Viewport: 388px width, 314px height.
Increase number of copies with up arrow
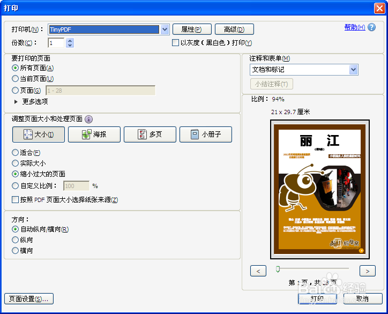[x=70, y=41]
